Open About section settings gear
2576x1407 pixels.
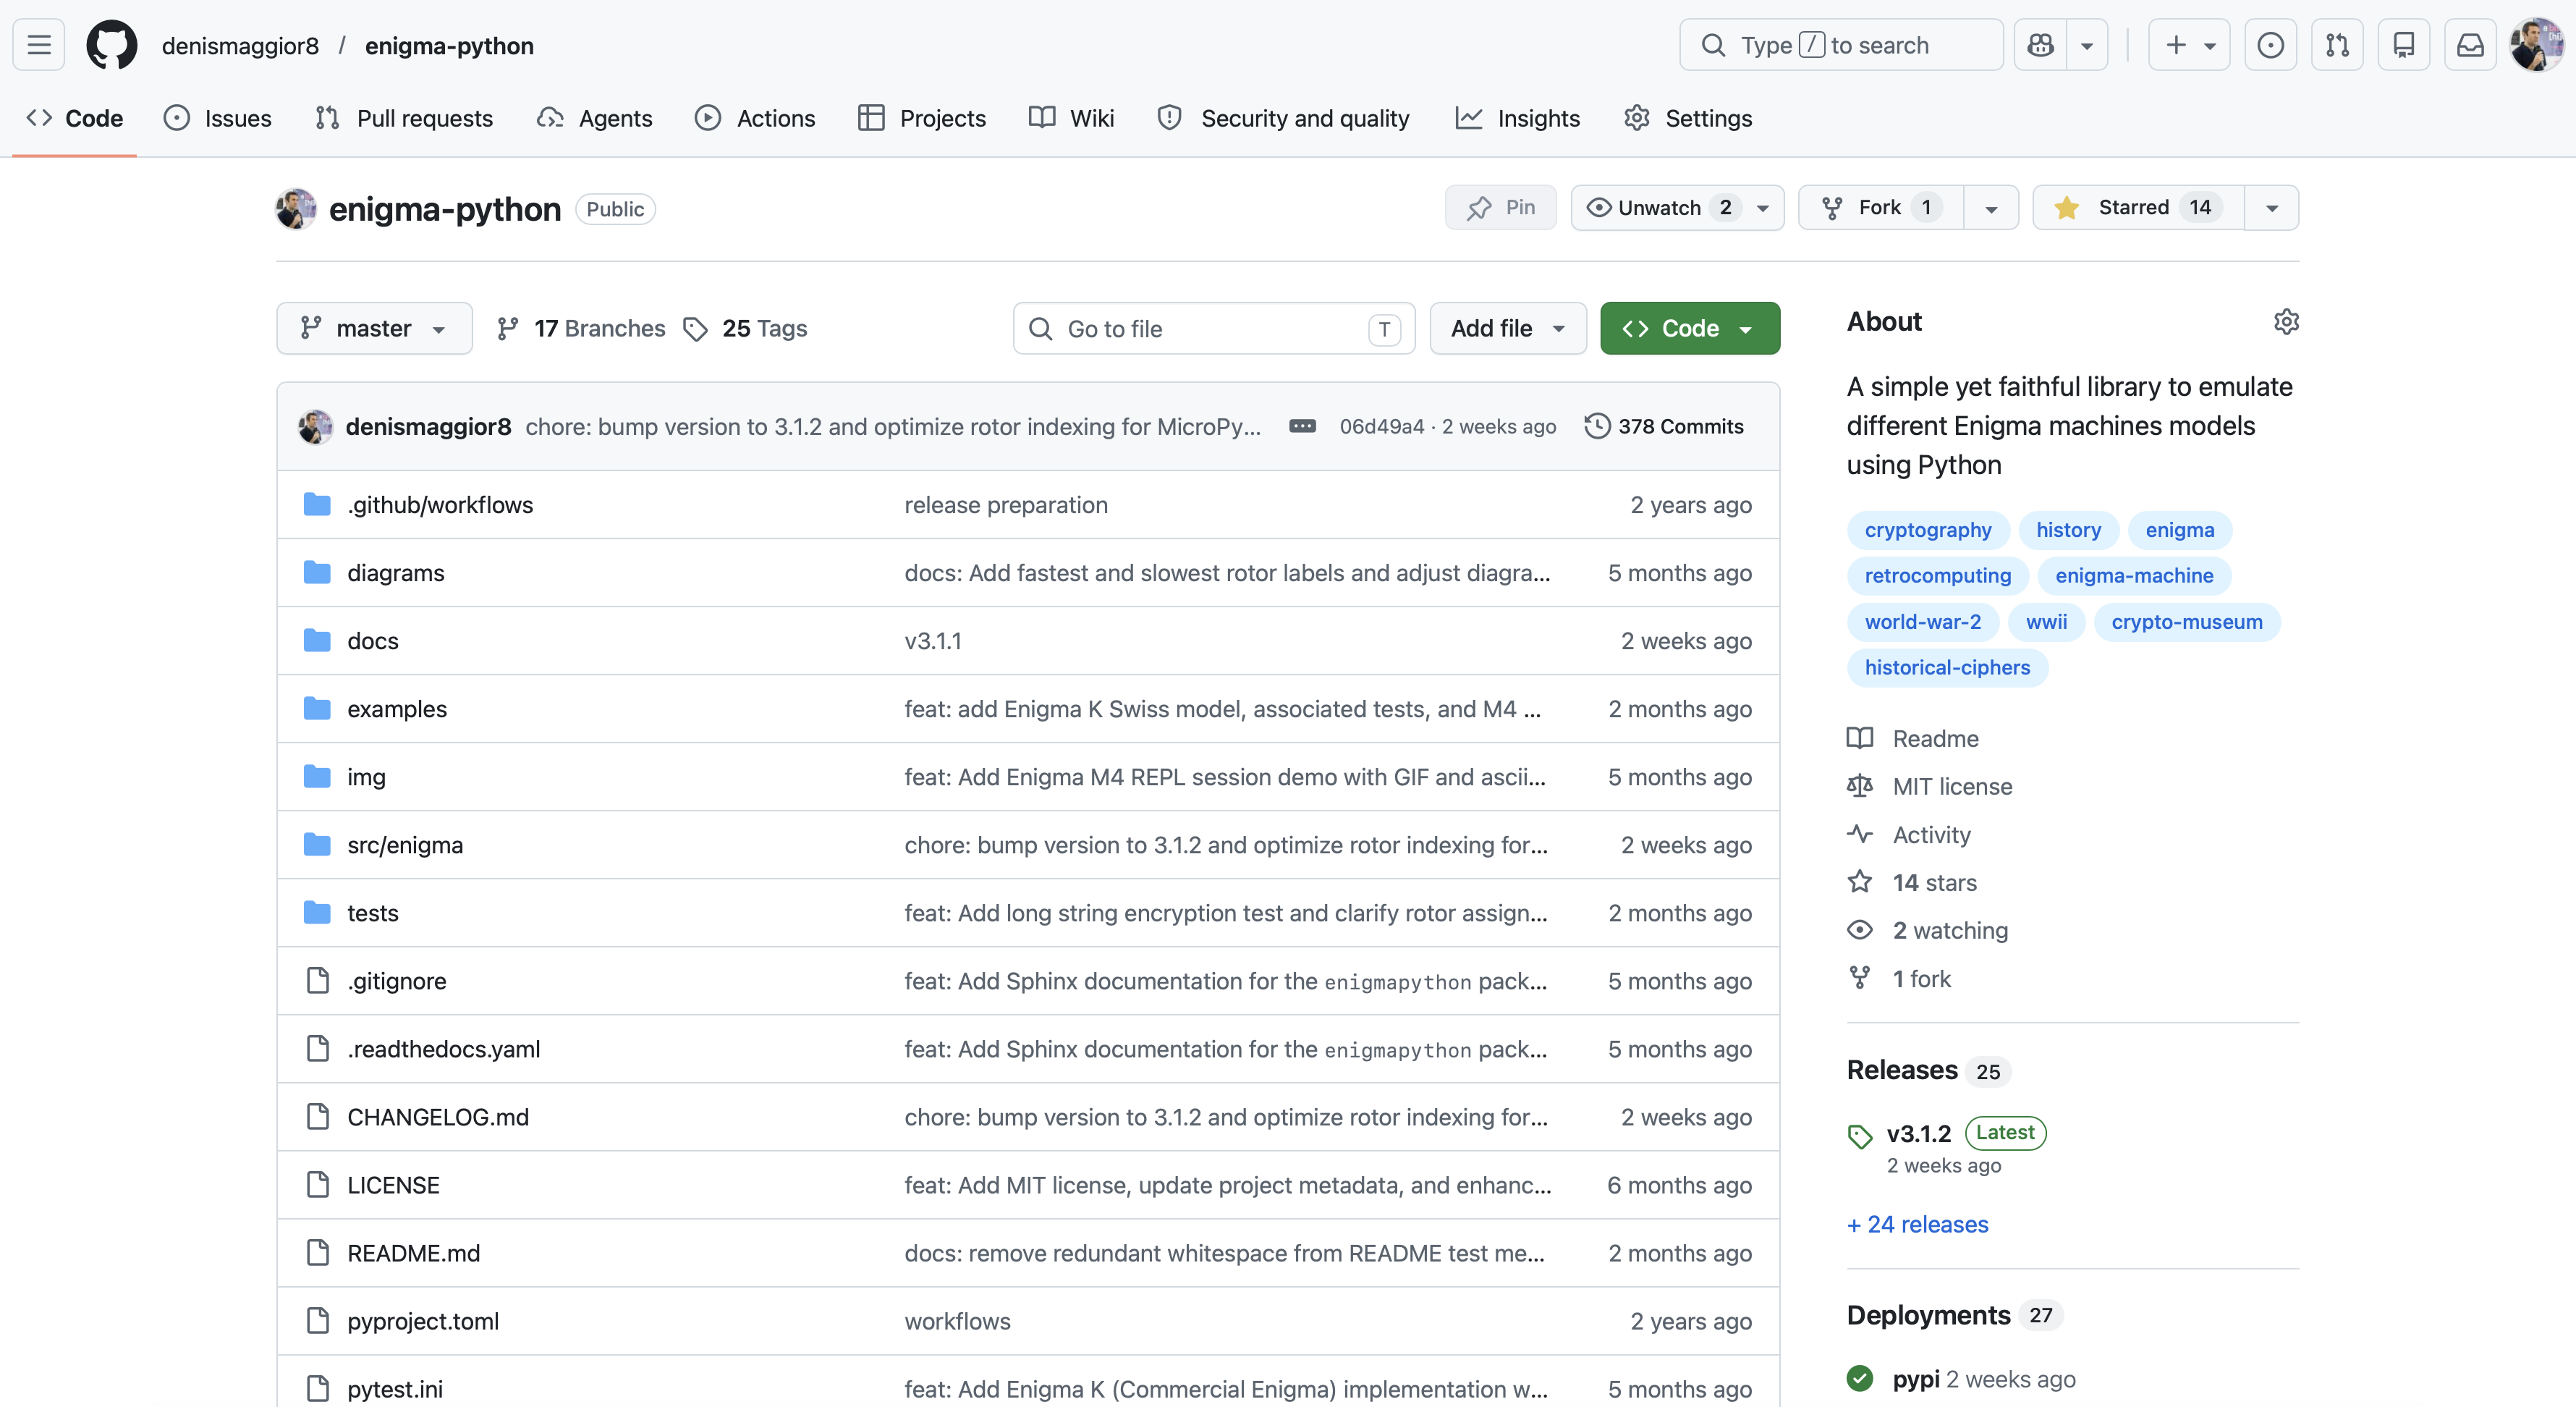pyautogui.click(x=2286, y=322)
